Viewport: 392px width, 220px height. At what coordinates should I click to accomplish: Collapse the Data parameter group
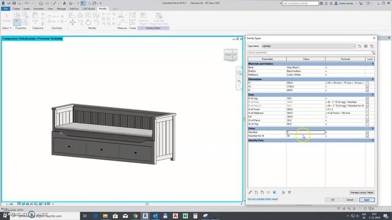[372, 95]
